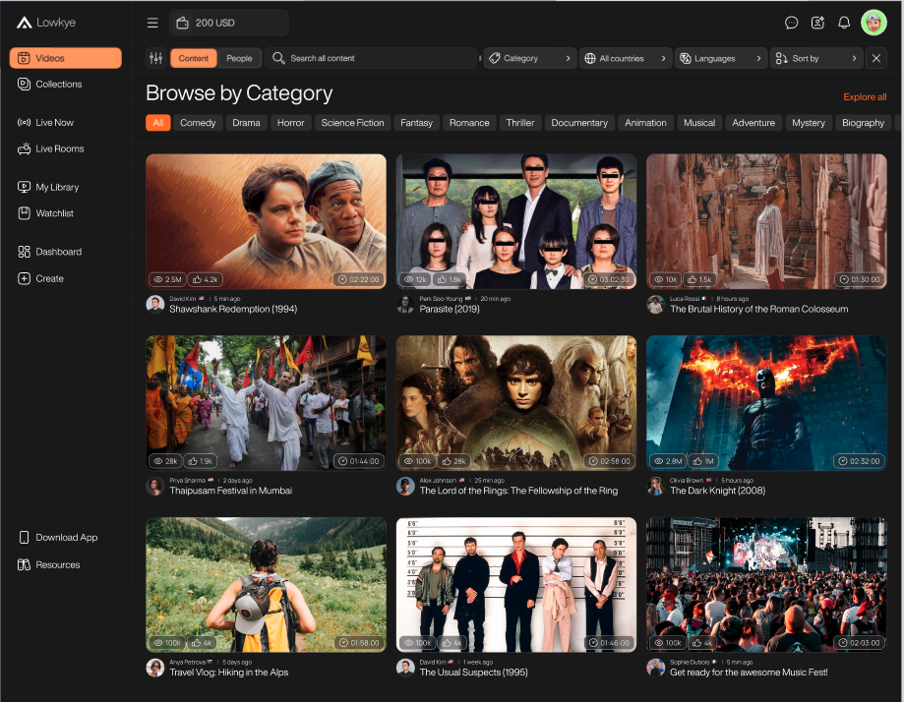
Task: Expand the Category dropdown
Action: pos(530,58)
